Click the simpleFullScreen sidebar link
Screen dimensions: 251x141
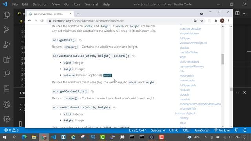189,34
